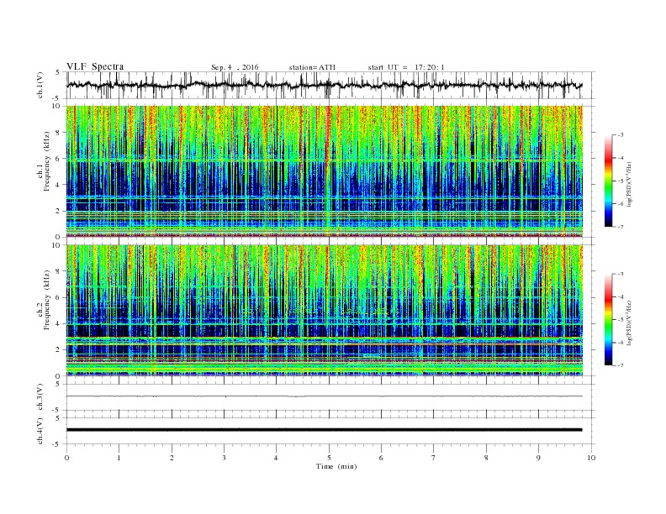Click time-axis tick label "10" at bottom
The height and width of the screenshot is (514, 666).
[591, 458]
